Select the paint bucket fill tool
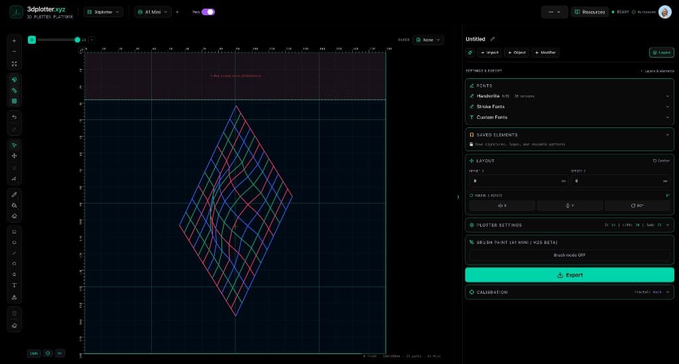 pos(15,205)
